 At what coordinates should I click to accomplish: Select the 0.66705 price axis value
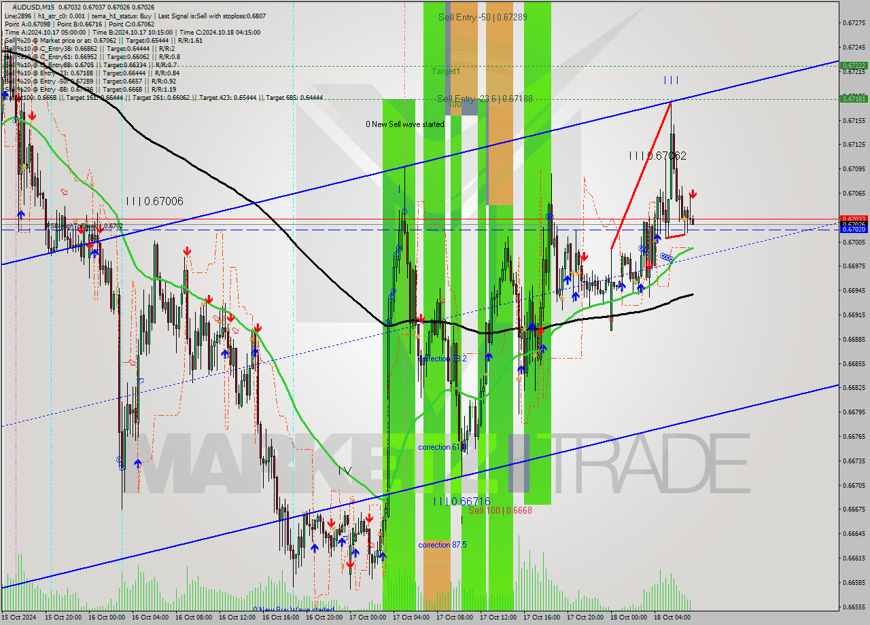click(854, 485)
